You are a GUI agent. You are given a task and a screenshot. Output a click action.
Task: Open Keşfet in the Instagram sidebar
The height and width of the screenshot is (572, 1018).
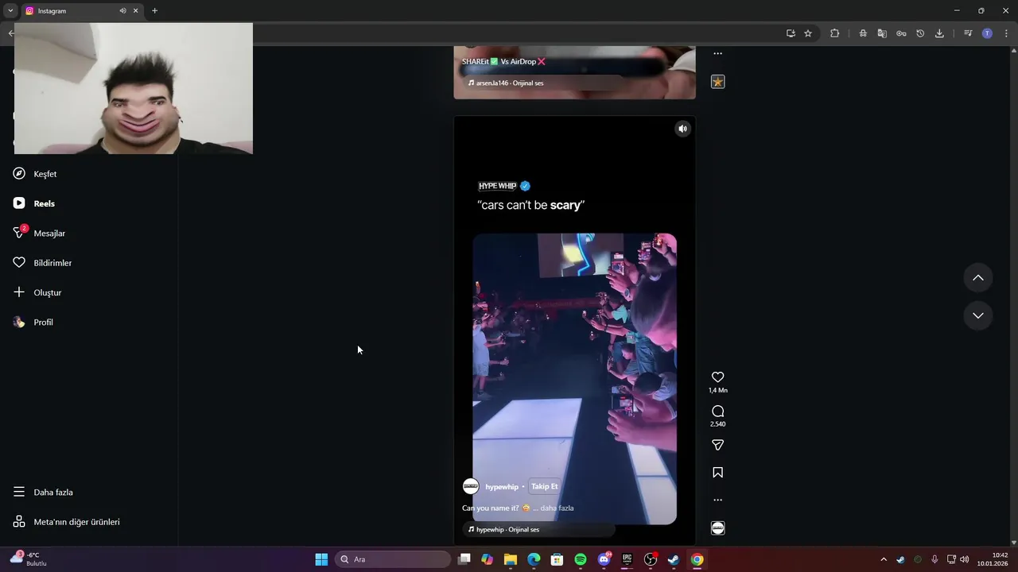[45, 174]
